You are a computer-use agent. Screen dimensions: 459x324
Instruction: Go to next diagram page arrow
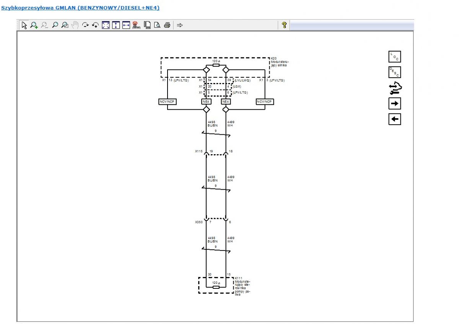click(395, 104)
